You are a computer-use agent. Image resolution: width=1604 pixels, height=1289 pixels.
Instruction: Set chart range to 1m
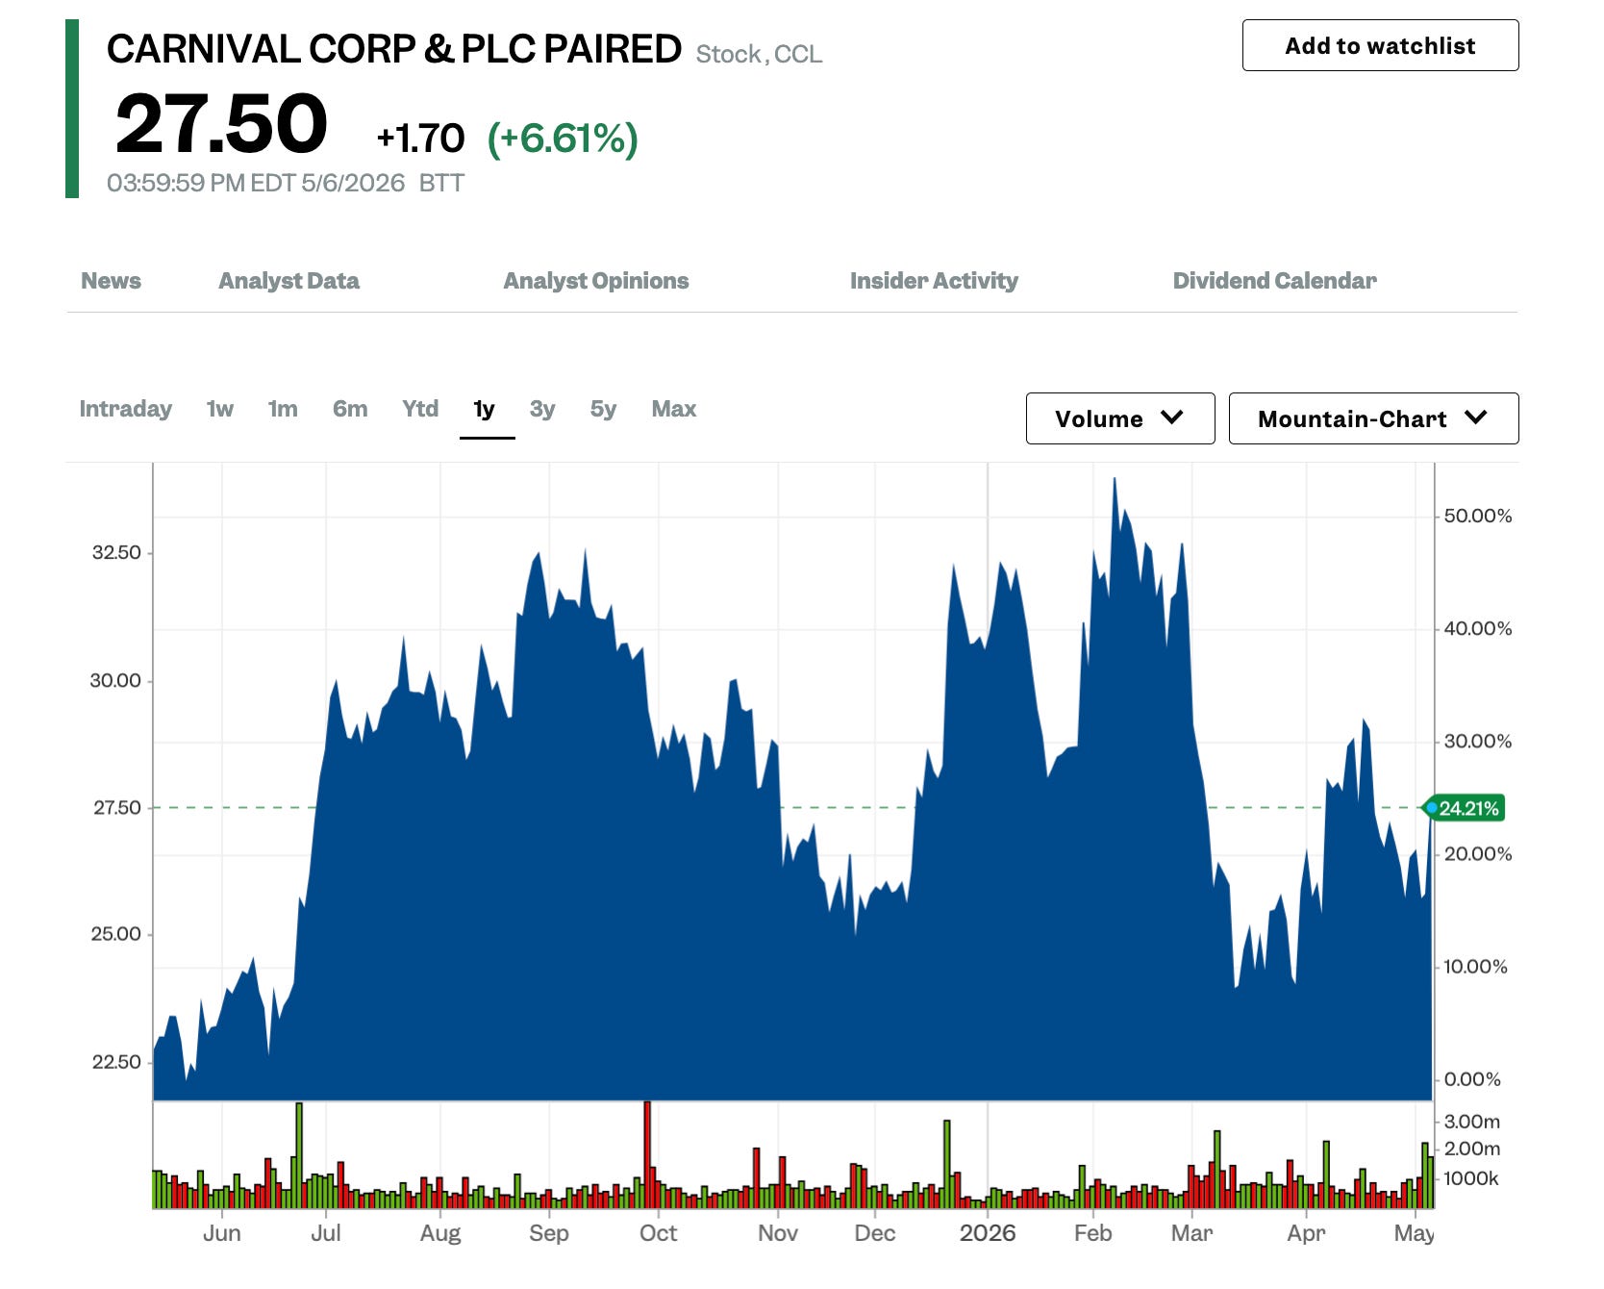click(x=283, y=409)
